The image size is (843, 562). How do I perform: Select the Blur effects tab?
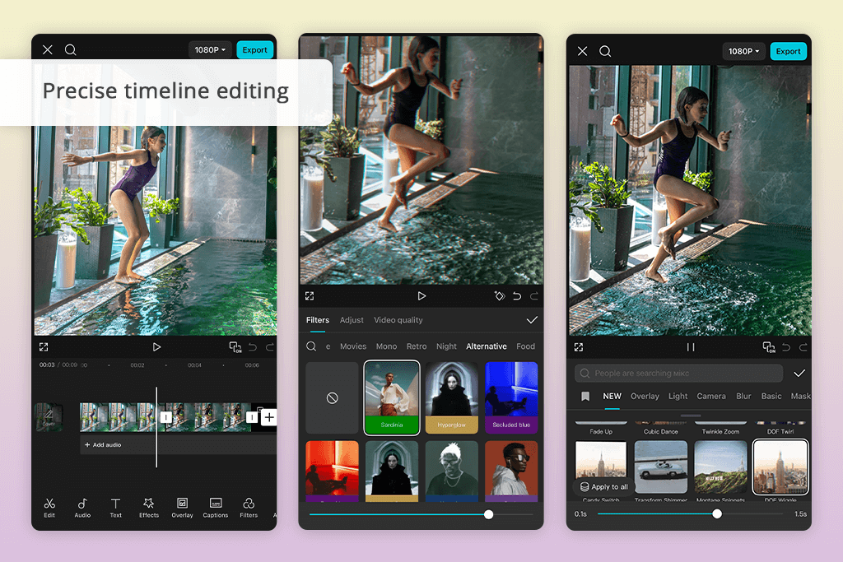(743, 397)
